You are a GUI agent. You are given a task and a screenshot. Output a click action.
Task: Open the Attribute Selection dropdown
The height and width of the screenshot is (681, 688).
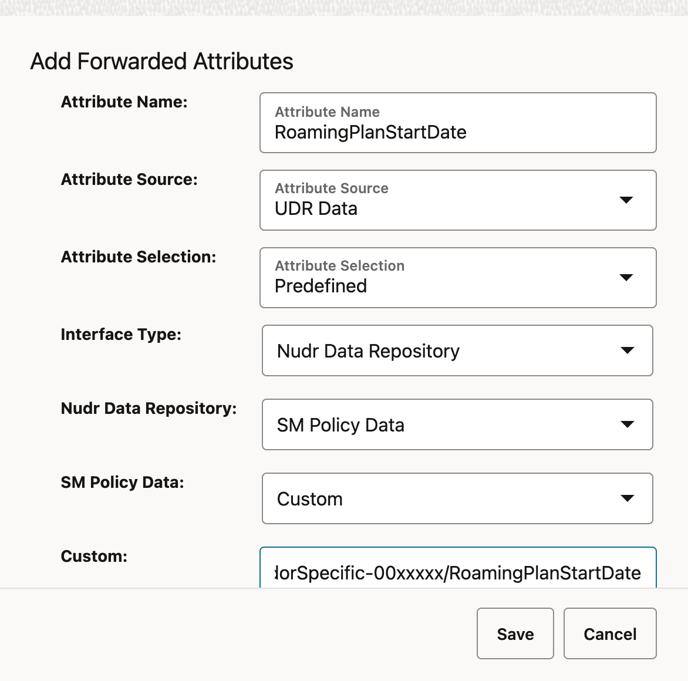click(x=458, y=278)
